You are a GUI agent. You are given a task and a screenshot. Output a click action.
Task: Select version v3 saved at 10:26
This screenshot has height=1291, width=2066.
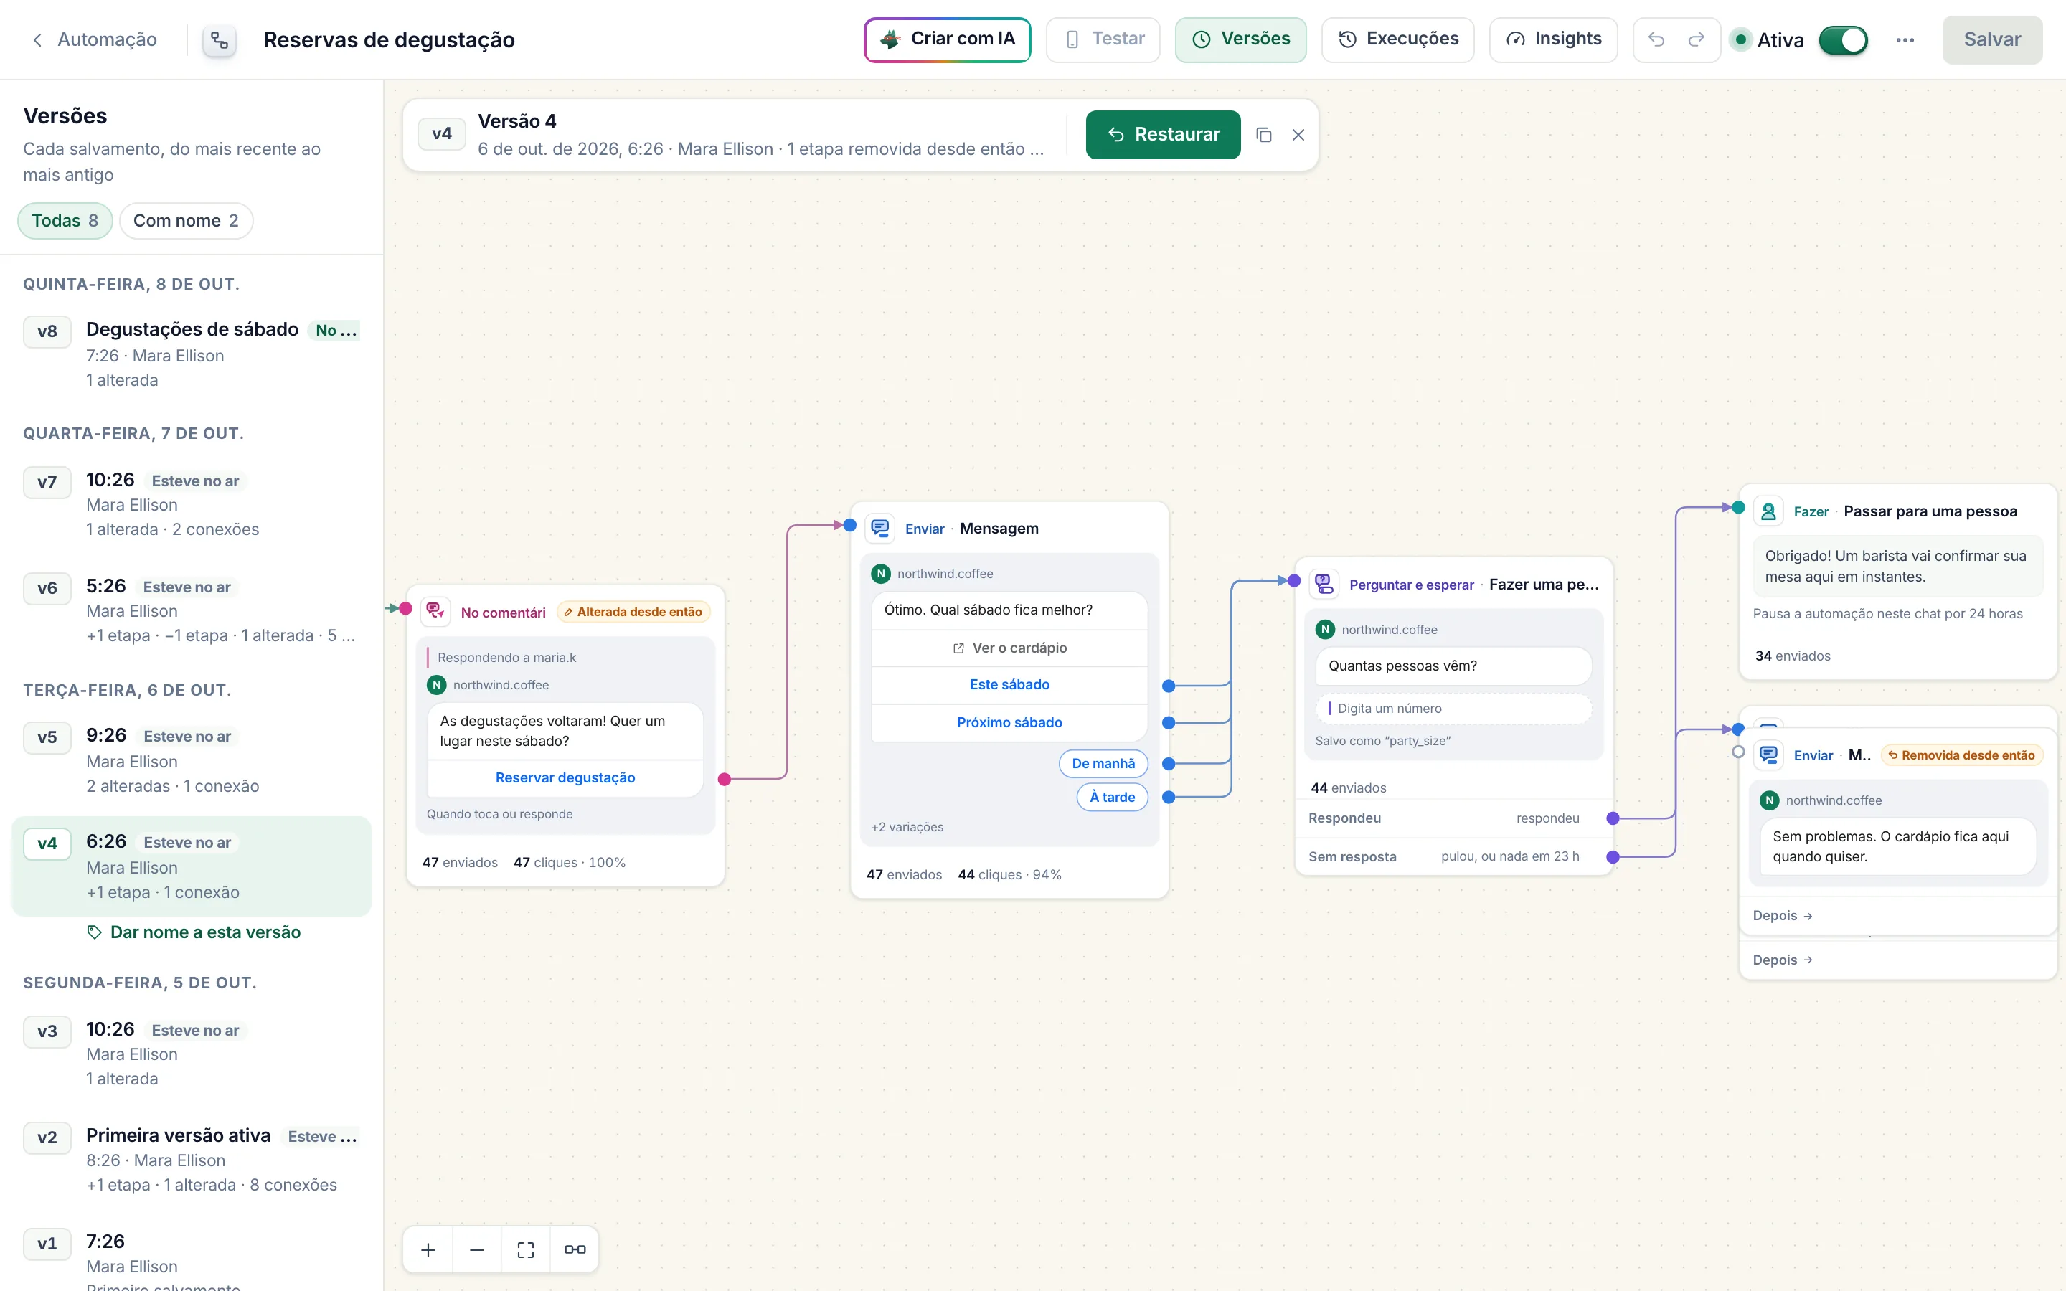[x=192, y=1053]
